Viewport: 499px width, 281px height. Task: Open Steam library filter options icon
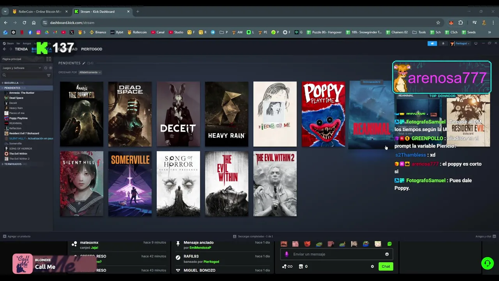(x=49, y=75)
